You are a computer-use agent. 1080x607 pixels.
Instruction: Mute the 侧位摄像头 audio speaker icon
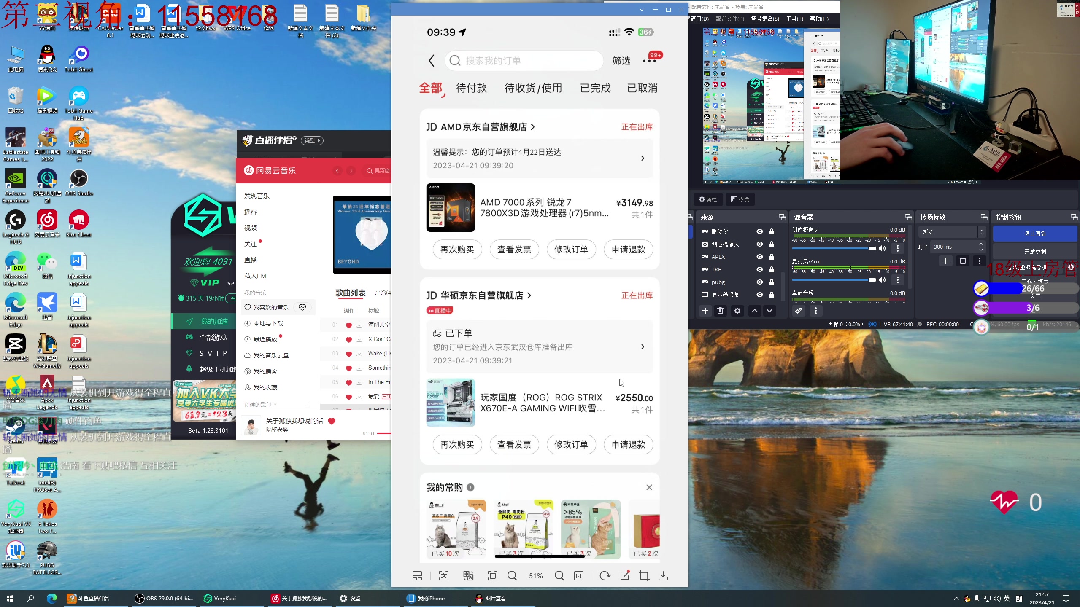tap(882, 248)
